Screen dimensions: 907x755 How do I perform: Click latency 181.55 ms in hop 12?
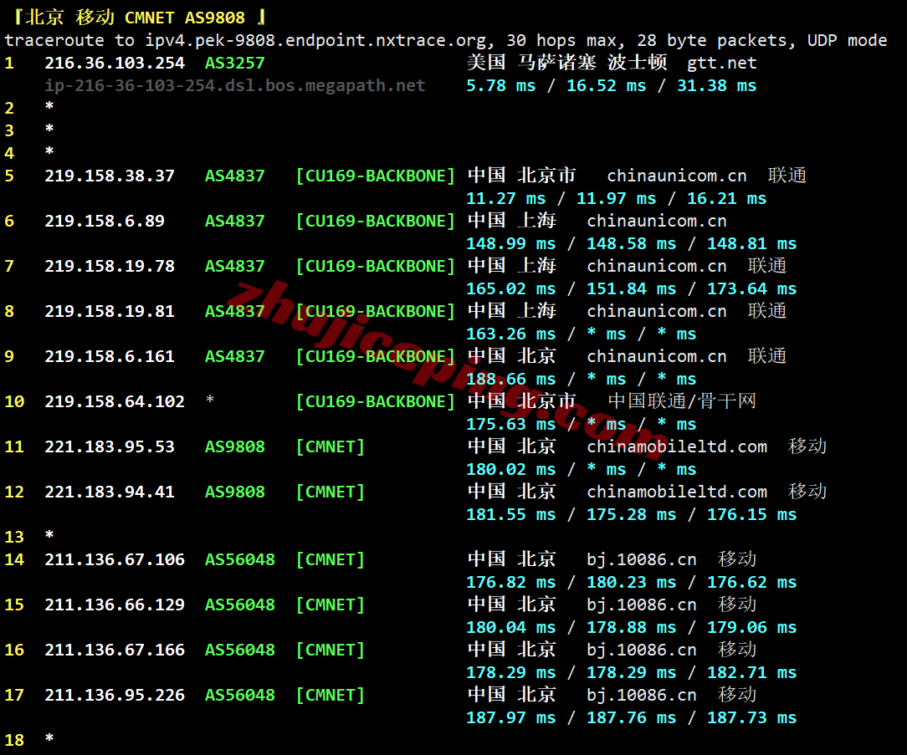pos(510,514)
